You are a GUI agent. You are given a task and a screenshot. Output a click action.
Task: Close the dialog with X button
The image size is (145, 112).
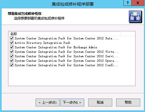pyautogui.click(x=138, y=3)
